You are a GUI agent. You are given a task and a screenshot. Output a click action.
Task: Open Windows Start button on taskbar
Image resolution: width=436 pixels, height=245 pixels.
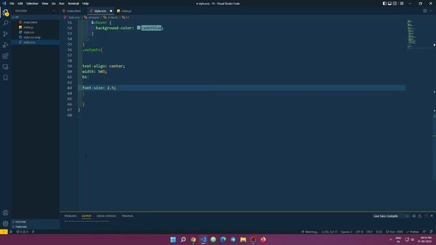click(173, 240)
